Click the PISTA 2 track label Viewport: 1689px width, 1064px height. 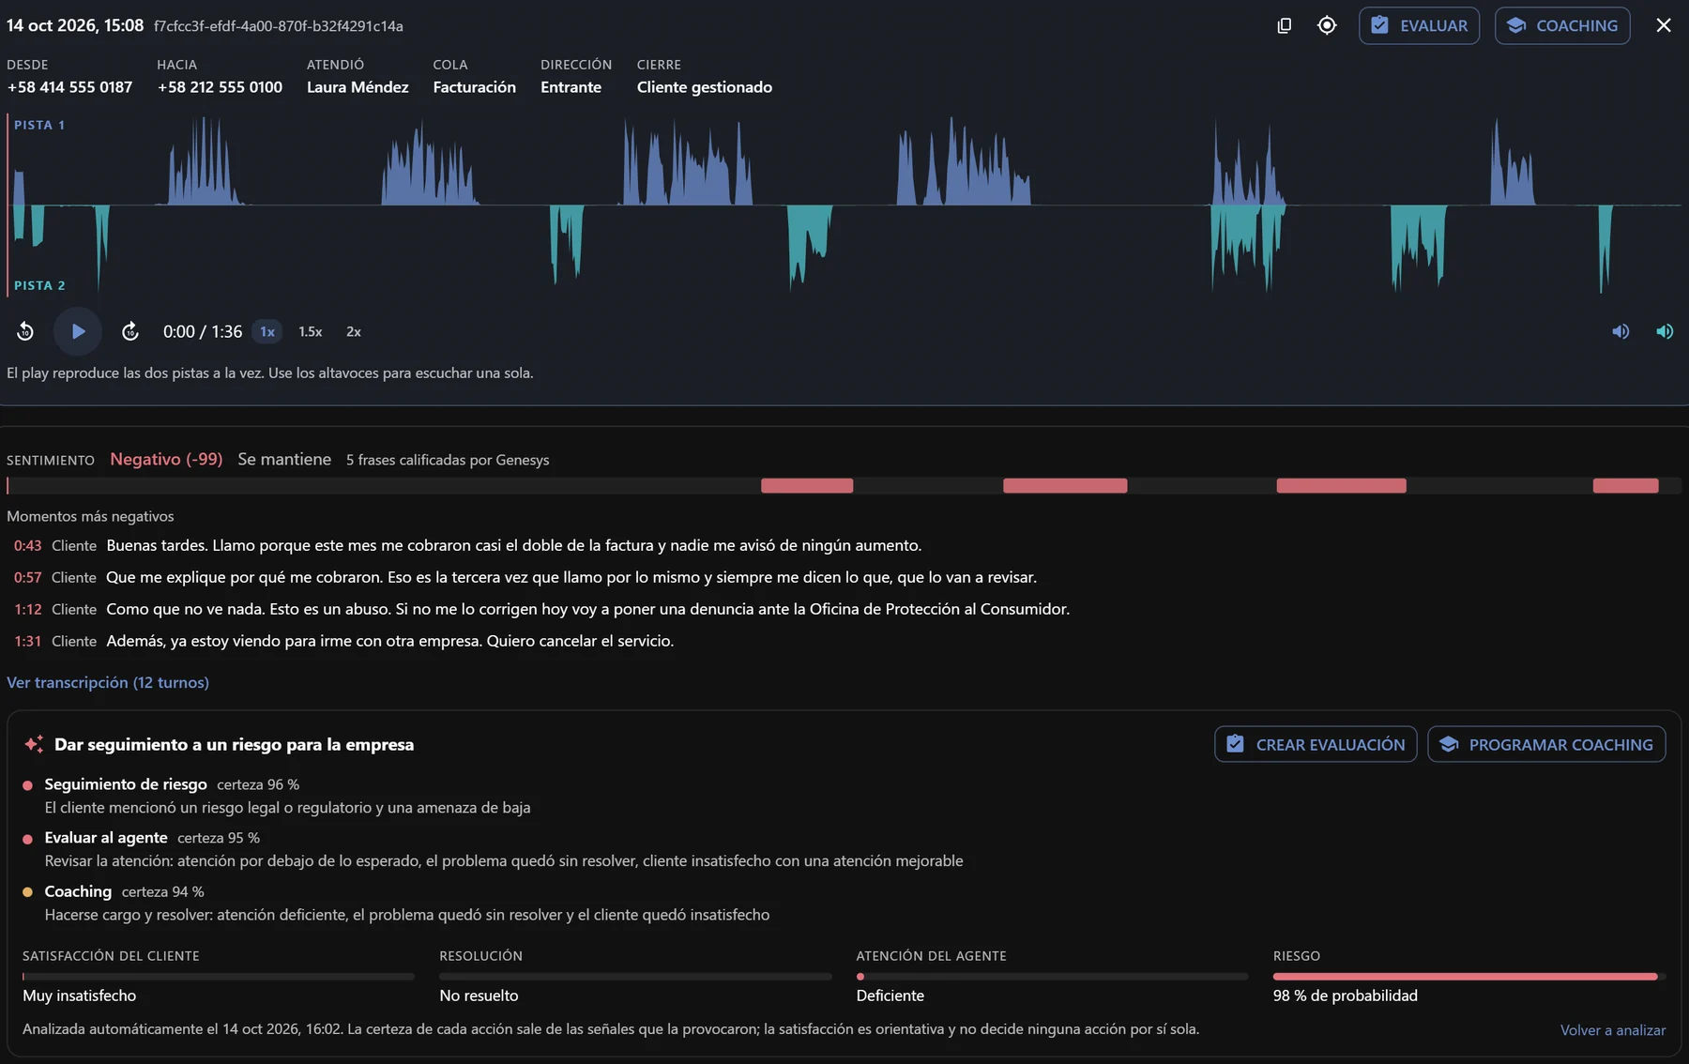click(x=39, y=285)
